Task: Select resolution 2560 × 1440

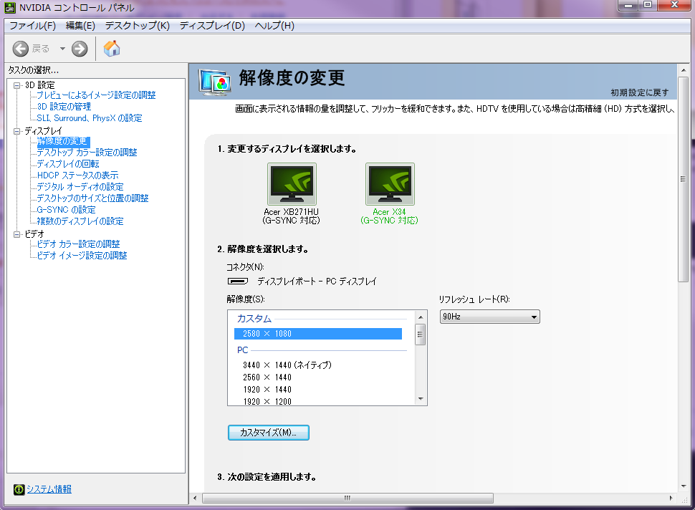Action: [x=267, y=377]
